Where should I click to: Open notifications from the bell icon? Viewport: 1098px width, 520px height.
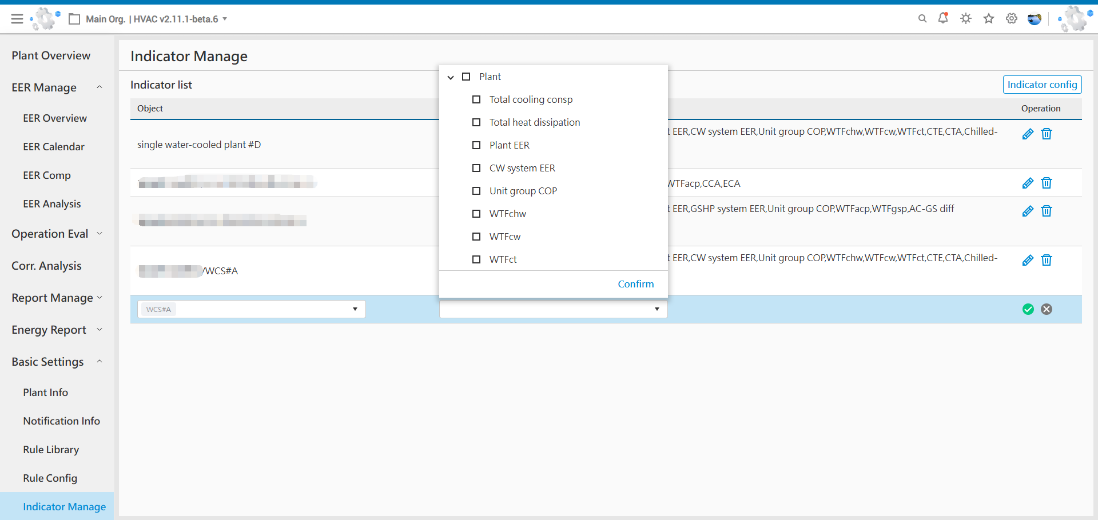tap(942, 18)
